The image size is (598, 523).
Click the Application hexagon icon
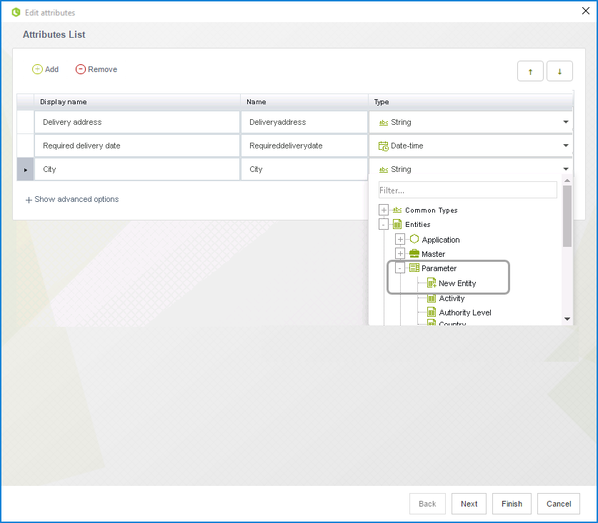click(x=414, y=239)
